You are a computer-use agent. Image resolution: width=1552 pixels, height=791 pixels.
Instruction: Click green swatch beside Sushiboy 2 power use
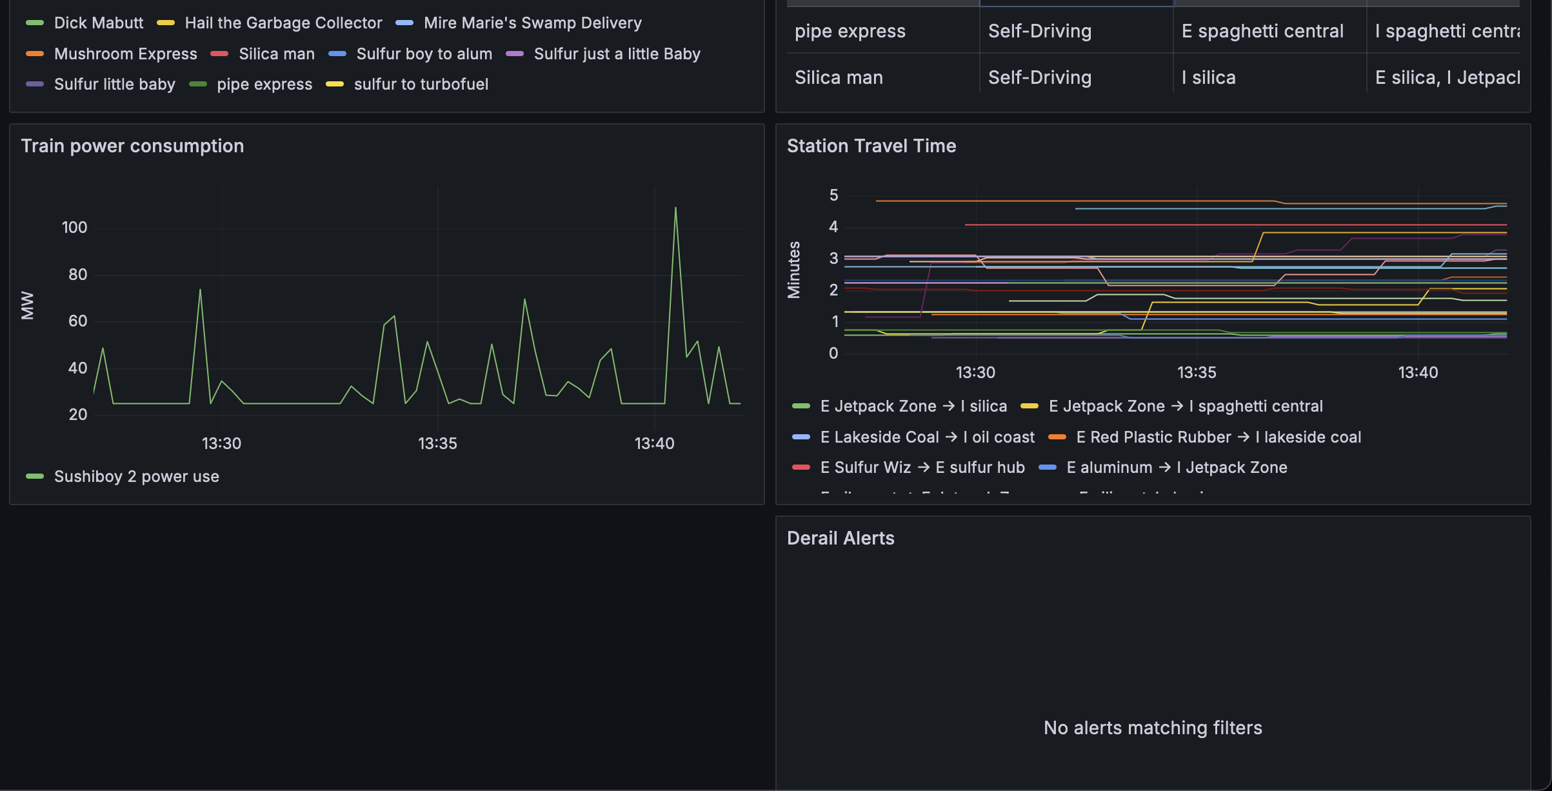tap(35, 477)
